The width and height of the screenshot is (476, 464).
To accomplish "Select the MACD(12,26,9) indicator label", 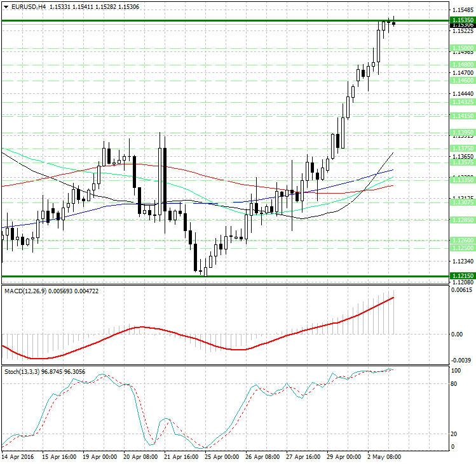I will 25,291.
